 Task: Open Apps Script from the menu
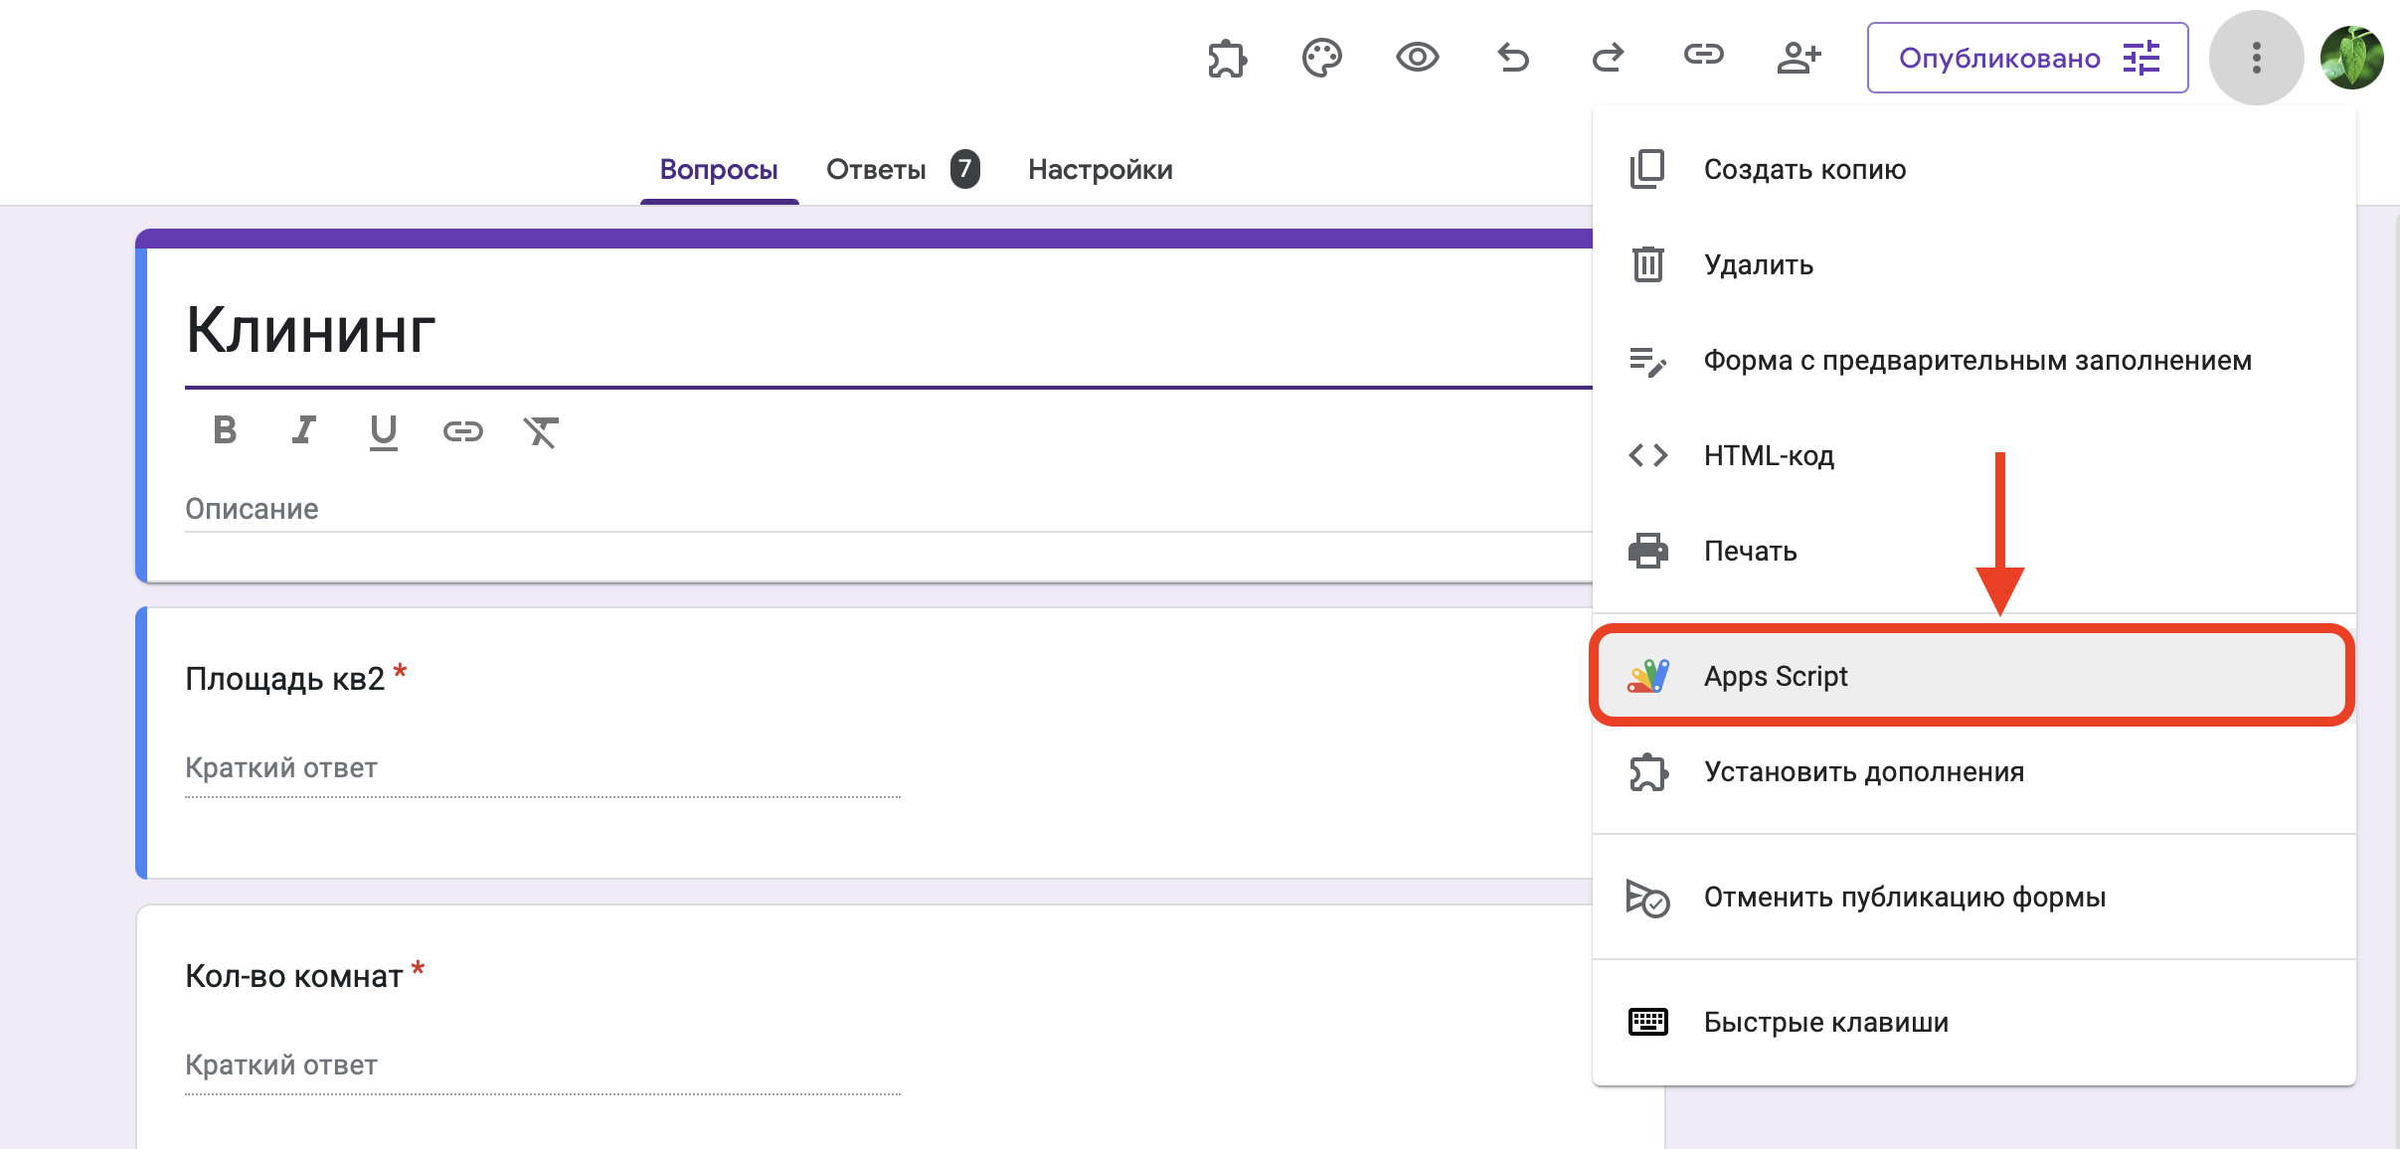[1973, 676]
